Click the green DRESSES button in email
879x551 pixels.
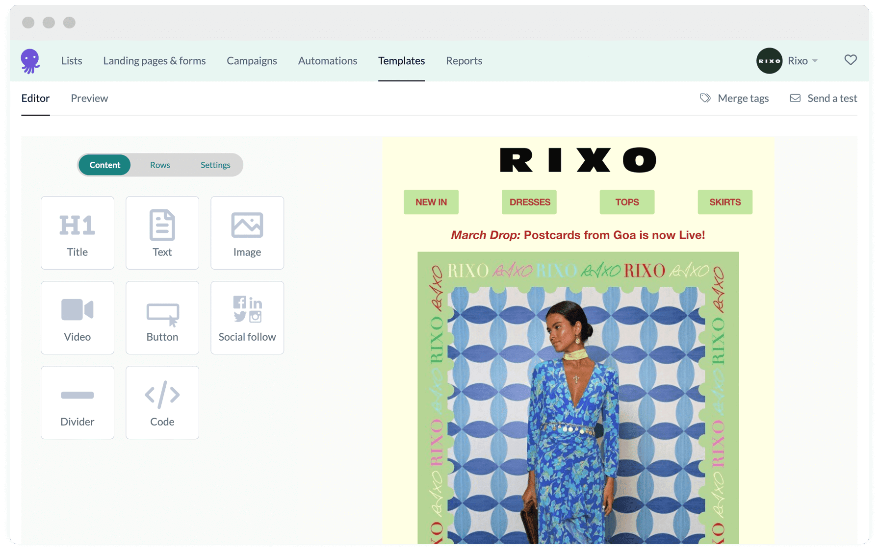tap(529, 202)
